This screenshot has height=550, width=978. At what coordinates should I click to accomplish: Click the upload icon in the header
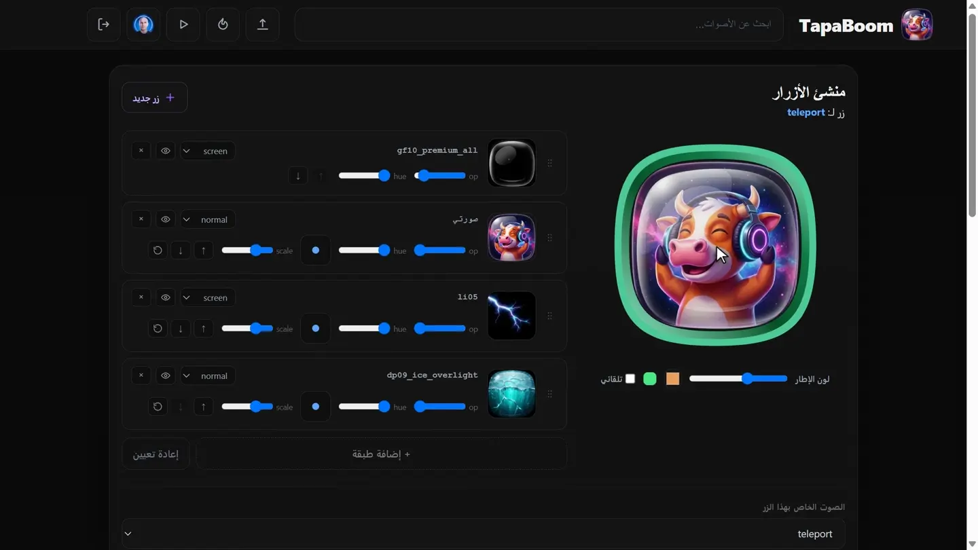(263, 24)
